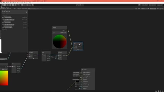Click the Save Asset button
This screenshot has width=164, height=92.
coord(3,9)
